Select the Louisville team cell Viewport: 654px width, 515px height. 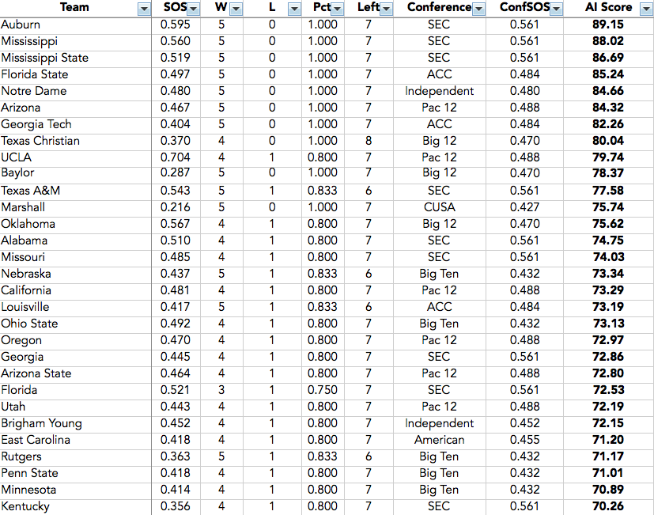click(x=75, y=307)
